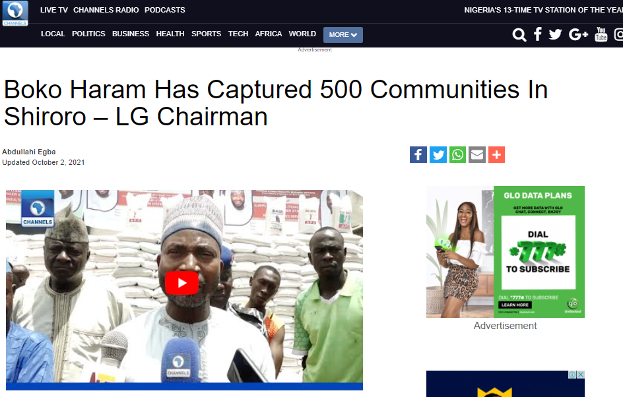Screen dimensions: 623x397
Task: Open the header Twitter bird icon
Action: [555, 34]
